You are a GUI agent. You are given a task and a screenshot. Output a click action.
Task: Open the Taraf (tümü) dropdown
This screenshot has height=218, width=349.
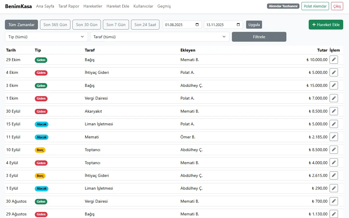pos(160,37)
